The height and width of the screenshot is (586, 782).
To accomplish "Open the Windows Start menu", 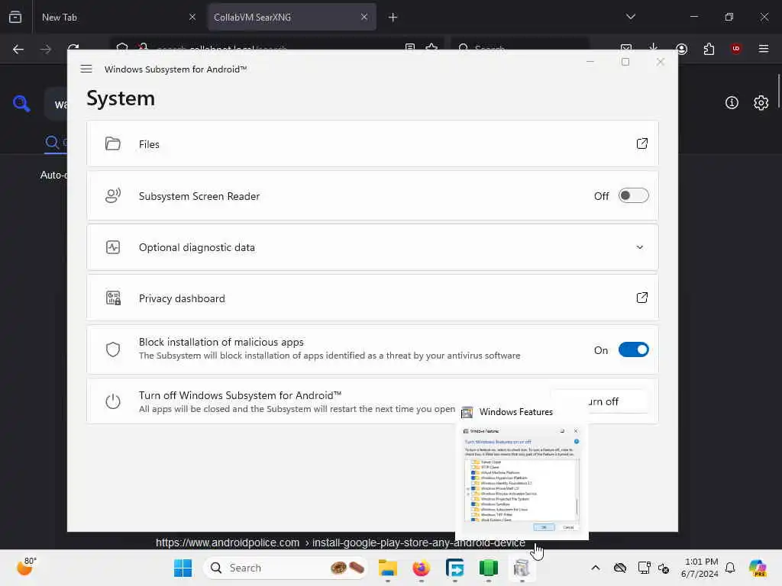I will click(x=183, y=568).
